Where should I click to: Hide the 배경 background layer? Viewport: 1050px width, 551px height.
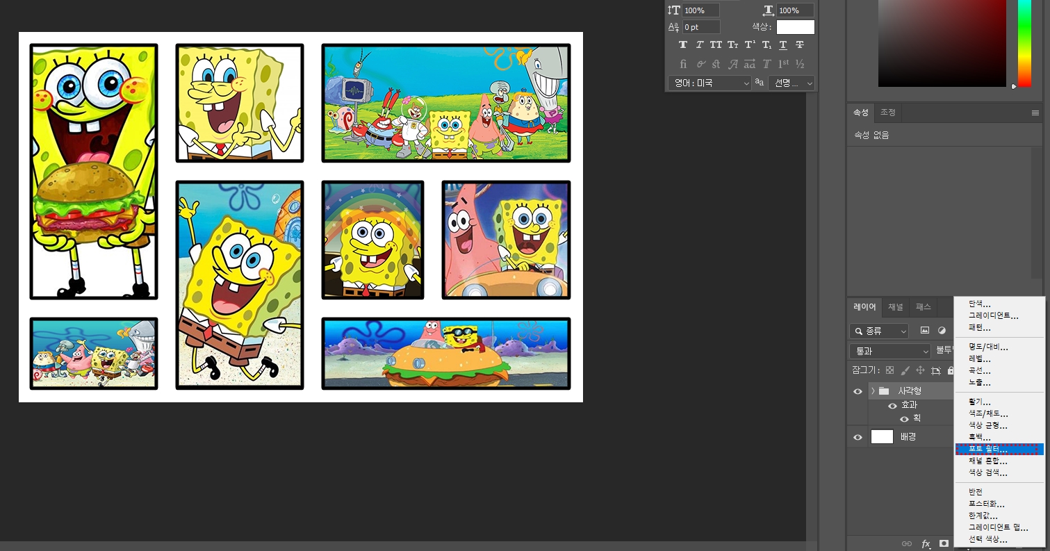click(x=858, y=437)
